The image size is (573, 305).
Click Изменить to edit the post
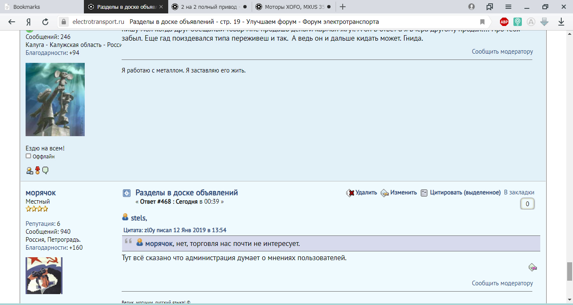pos(403,193)
